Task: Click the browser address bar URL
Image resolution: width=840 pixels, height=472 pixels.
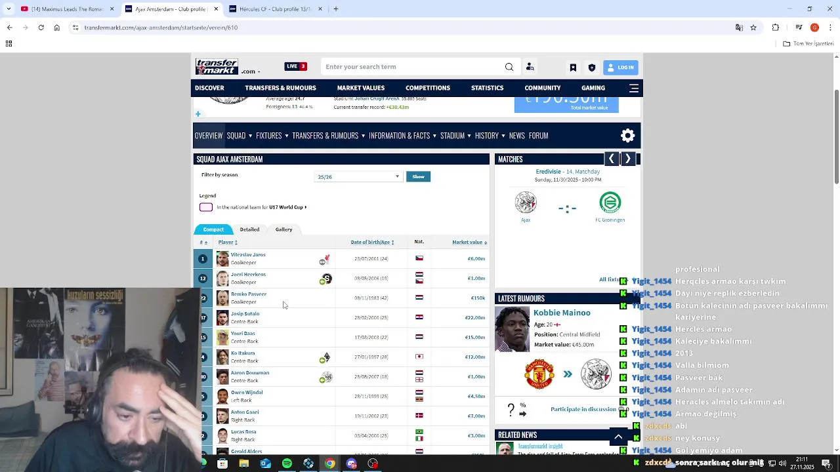Action: [x=161, y=28]
